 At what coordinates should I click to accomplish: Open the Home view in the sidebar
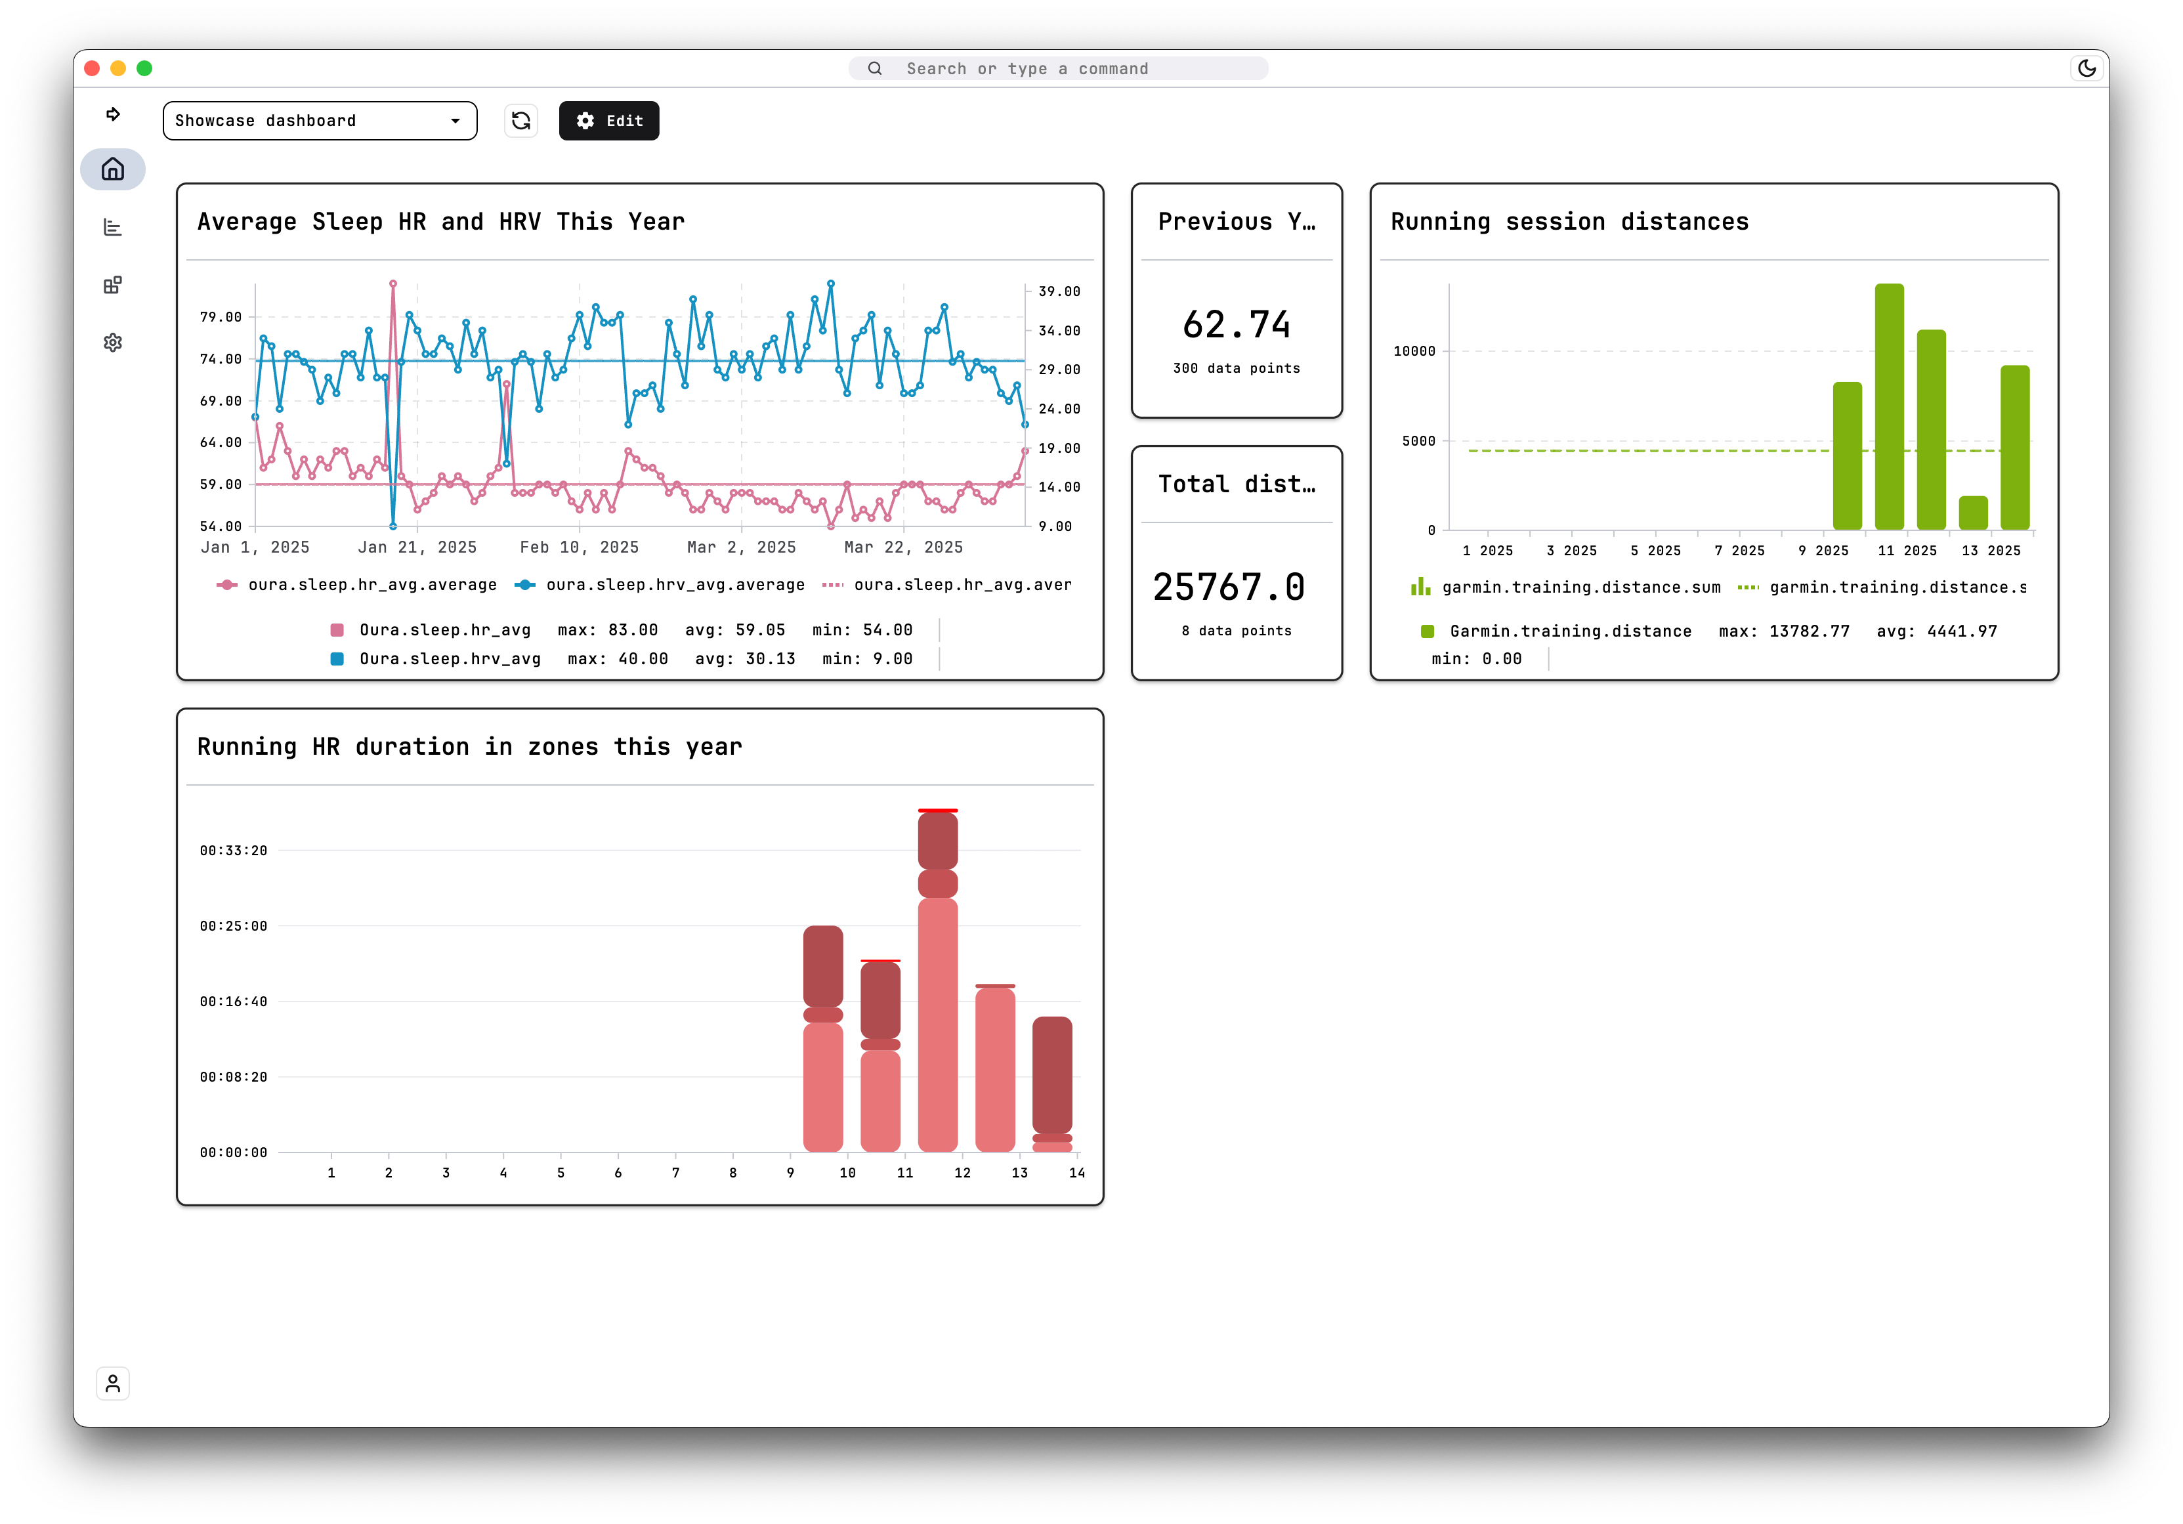(x=113, y=169)
